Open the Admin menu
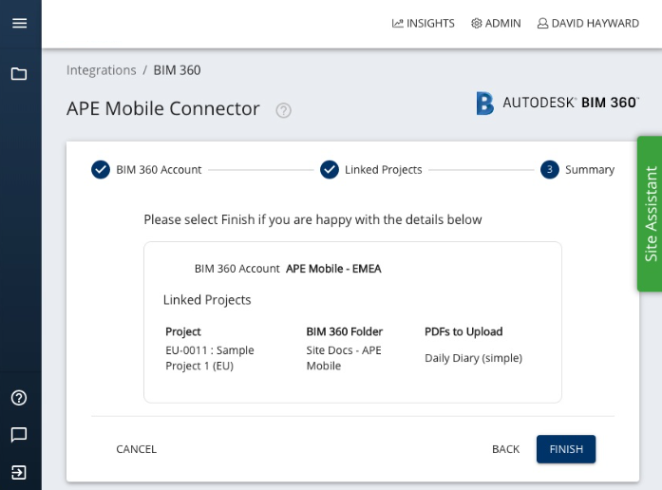This screenshot has width=662, height=490. point(496,23)
